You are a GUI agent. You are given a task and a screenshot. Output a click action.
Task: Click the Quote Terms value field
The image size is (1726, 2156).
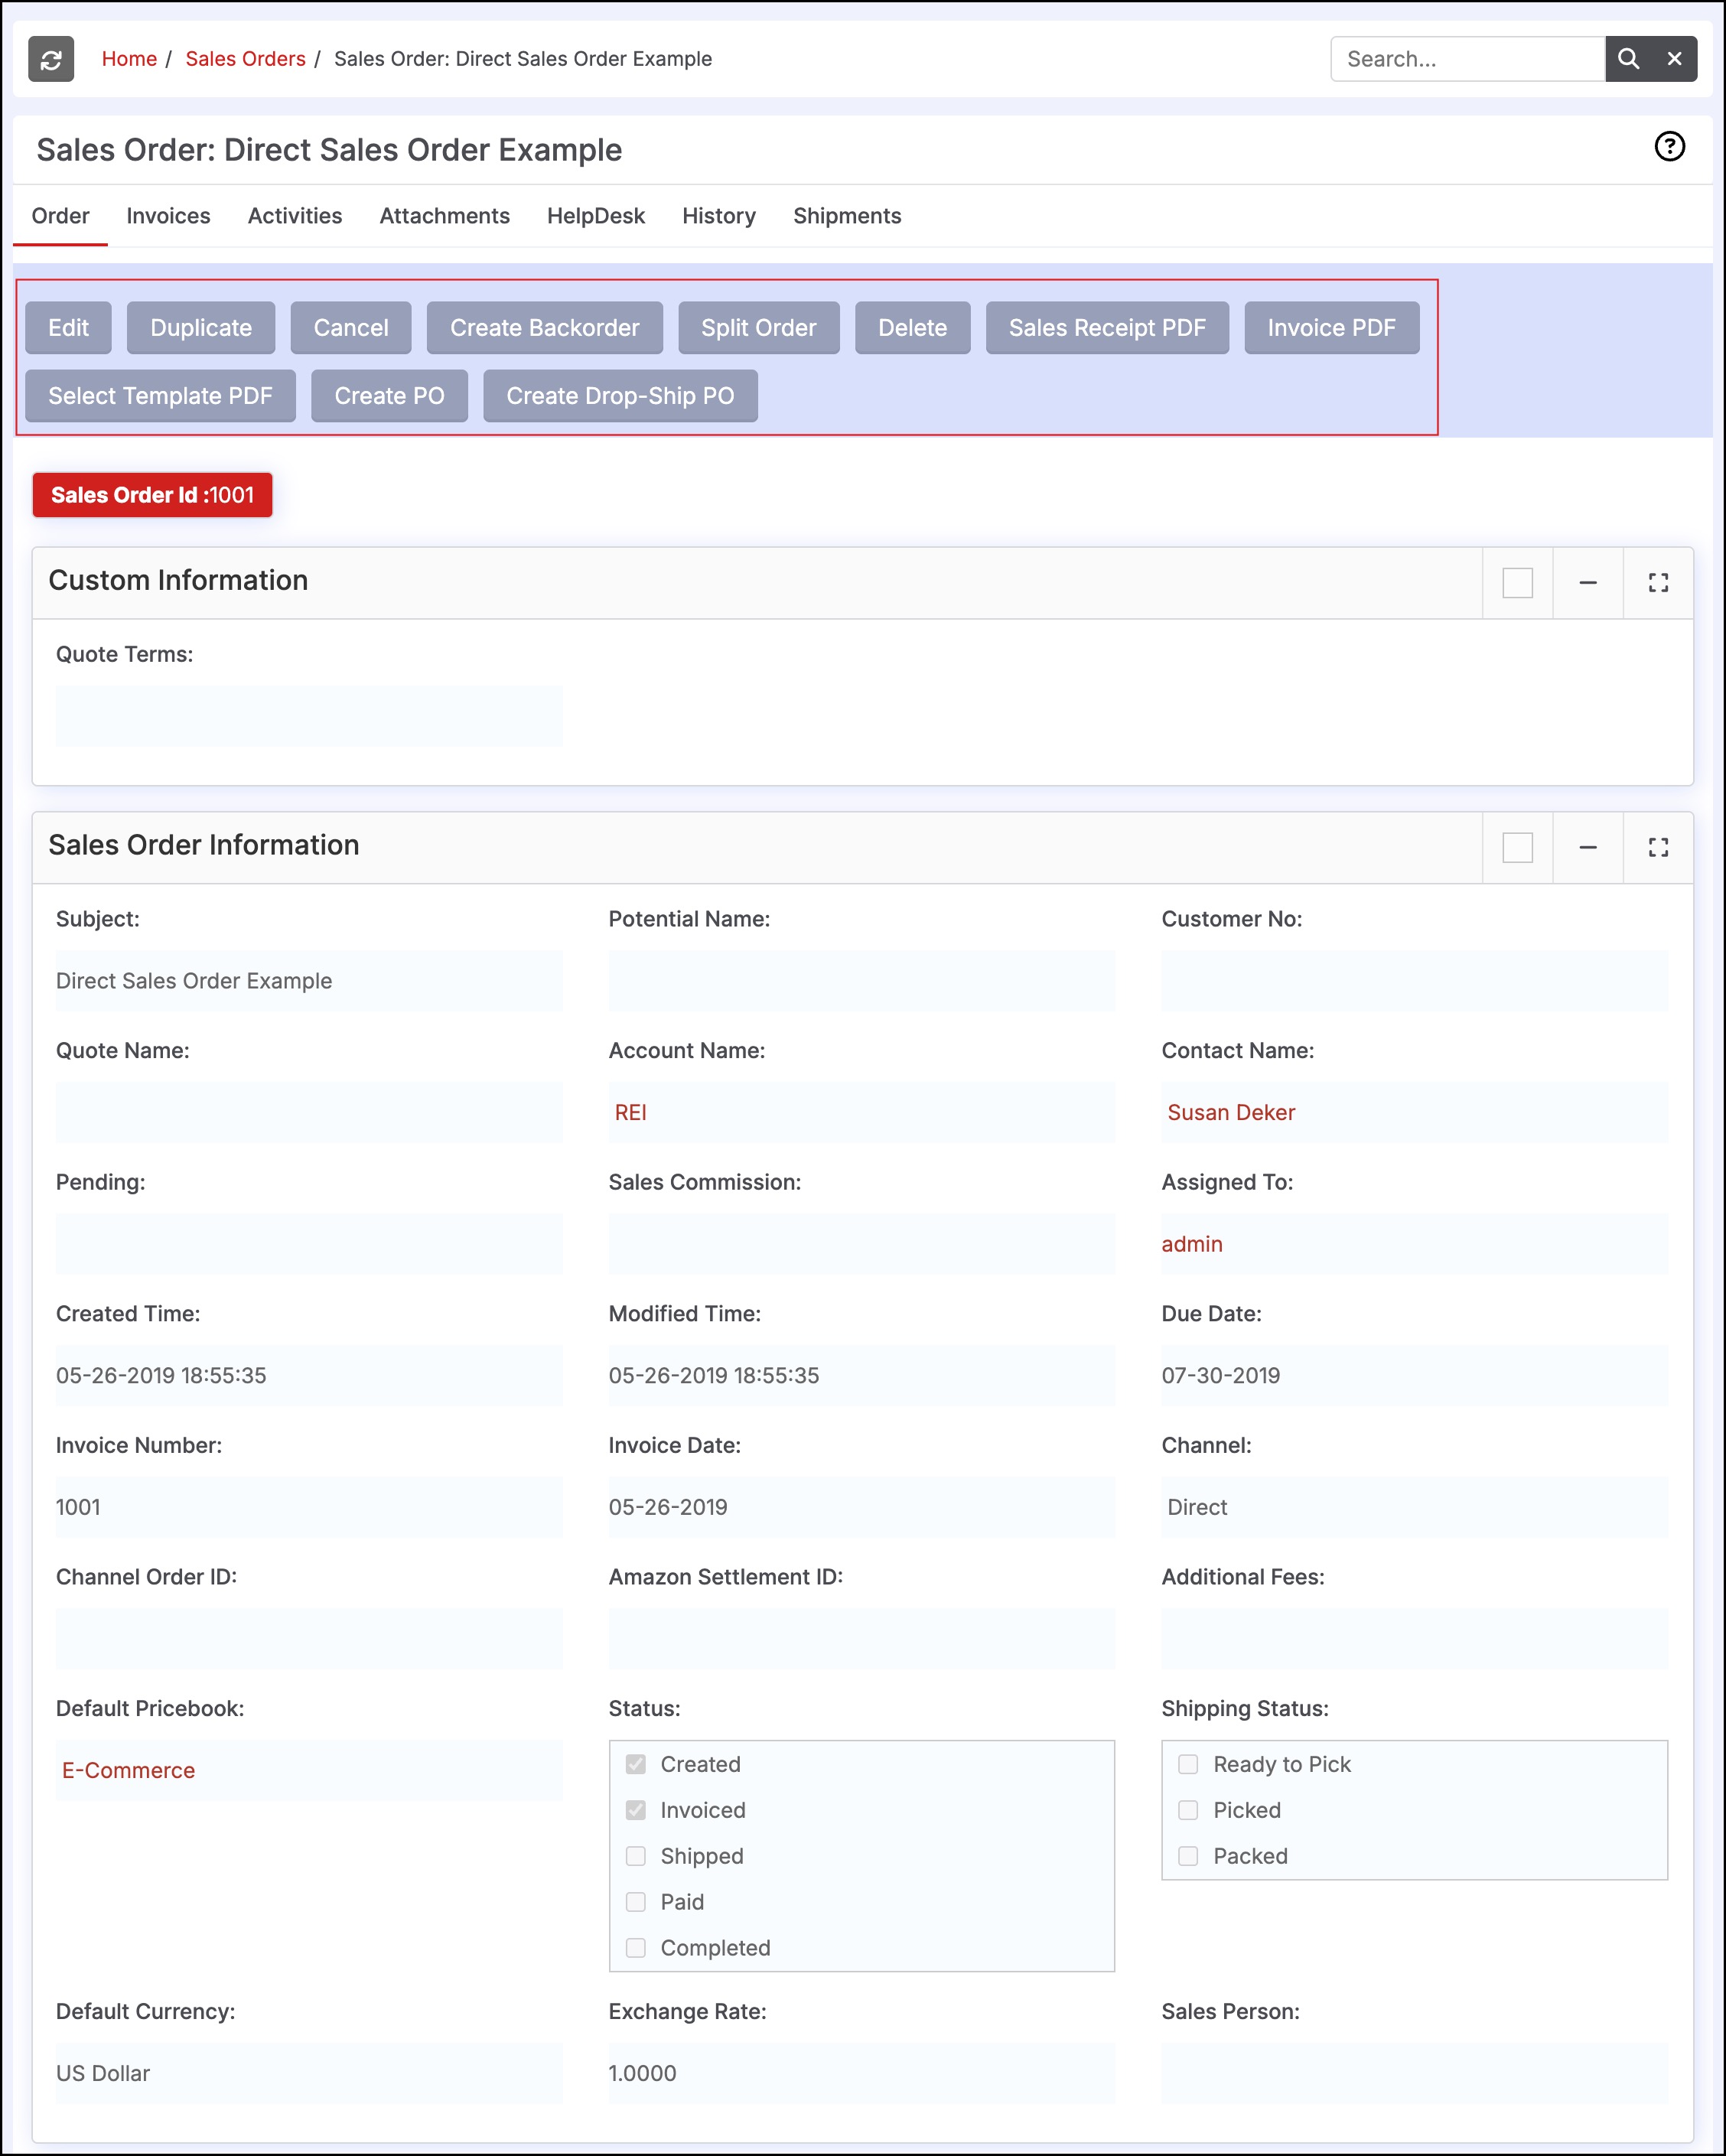309,716
